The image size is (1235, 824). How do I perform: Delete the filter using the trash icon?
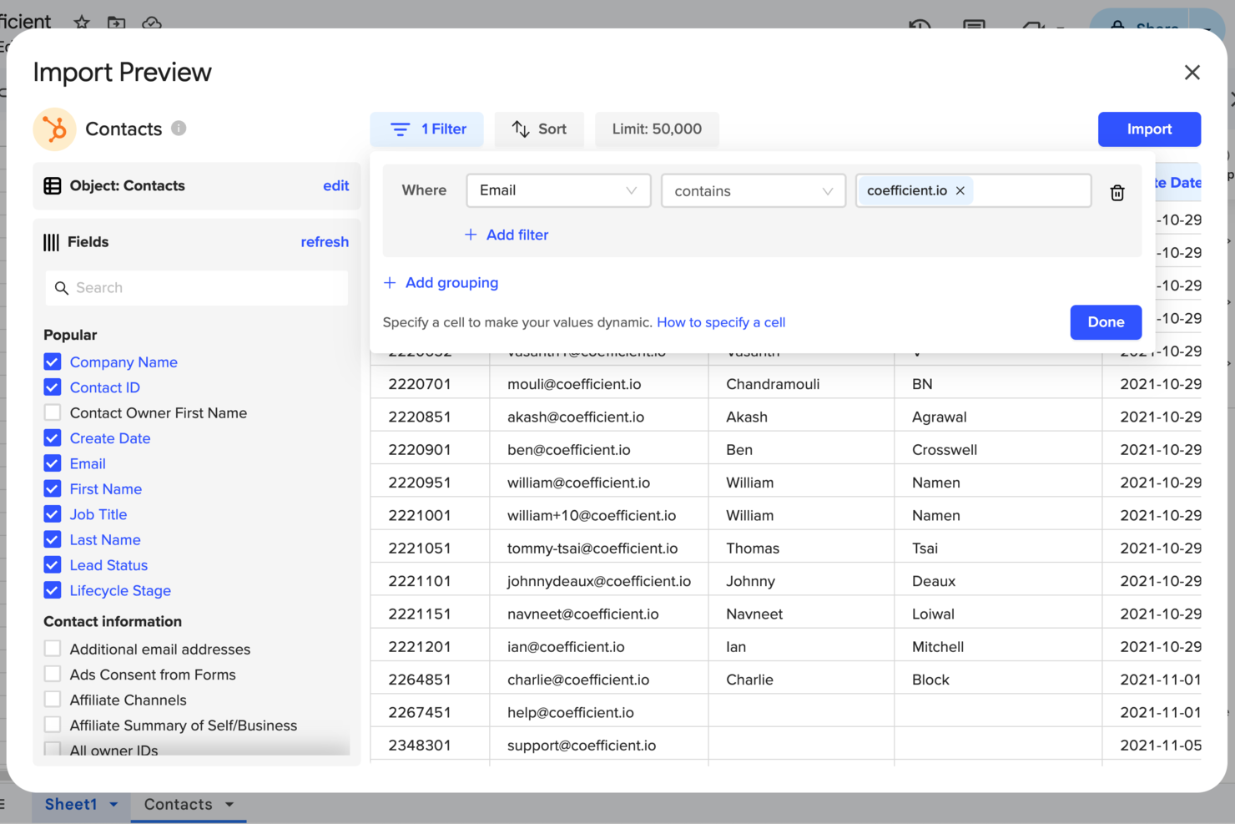(x=1117, y=191)
